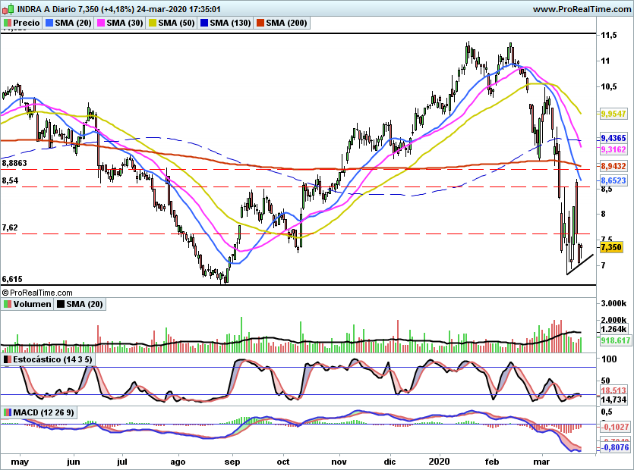Click the blue SMA (20) color swatch
The image size is (634, 470).
tap(49, 23)
